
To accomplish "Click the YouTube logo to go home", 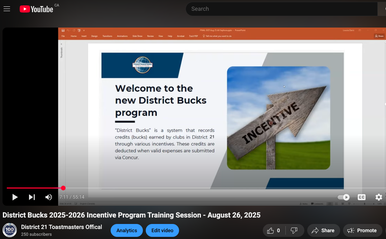I will pyautogui.click(x=37, y=9).
